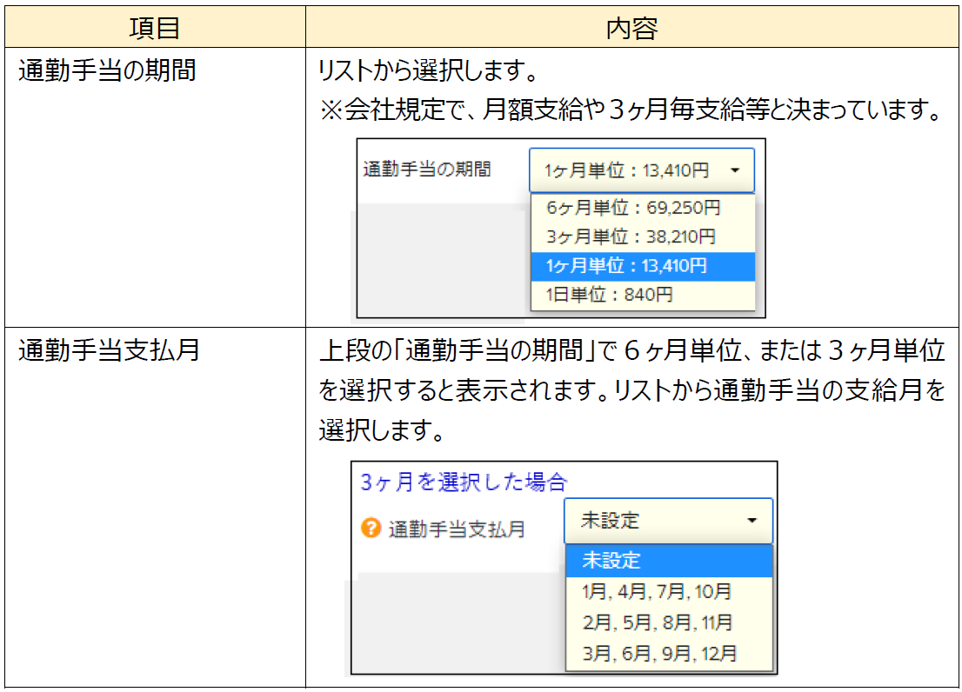962x692 pixels.
Task: Click the 通勤手当の期間 label beside the dropdown
Action: (426, 170)
